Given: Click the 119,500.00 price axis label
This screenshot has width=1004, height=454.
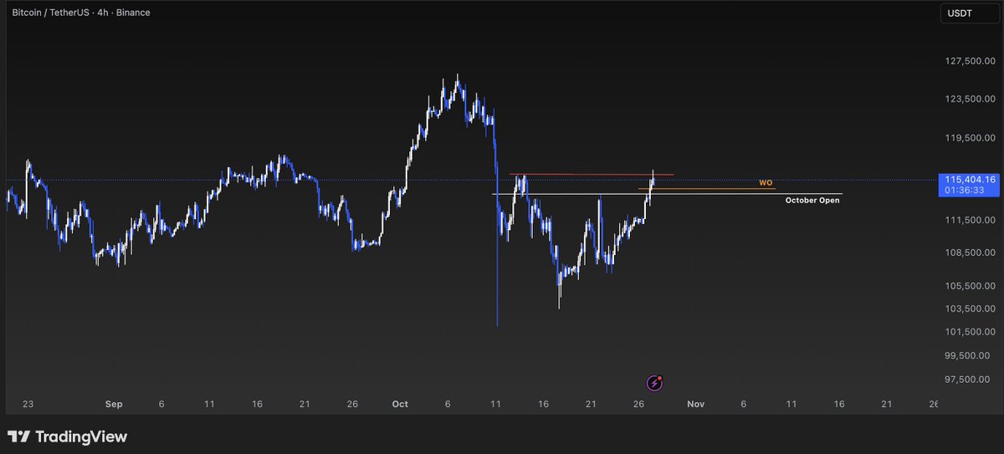Looking at the screenshot, I should click(970, 139).
